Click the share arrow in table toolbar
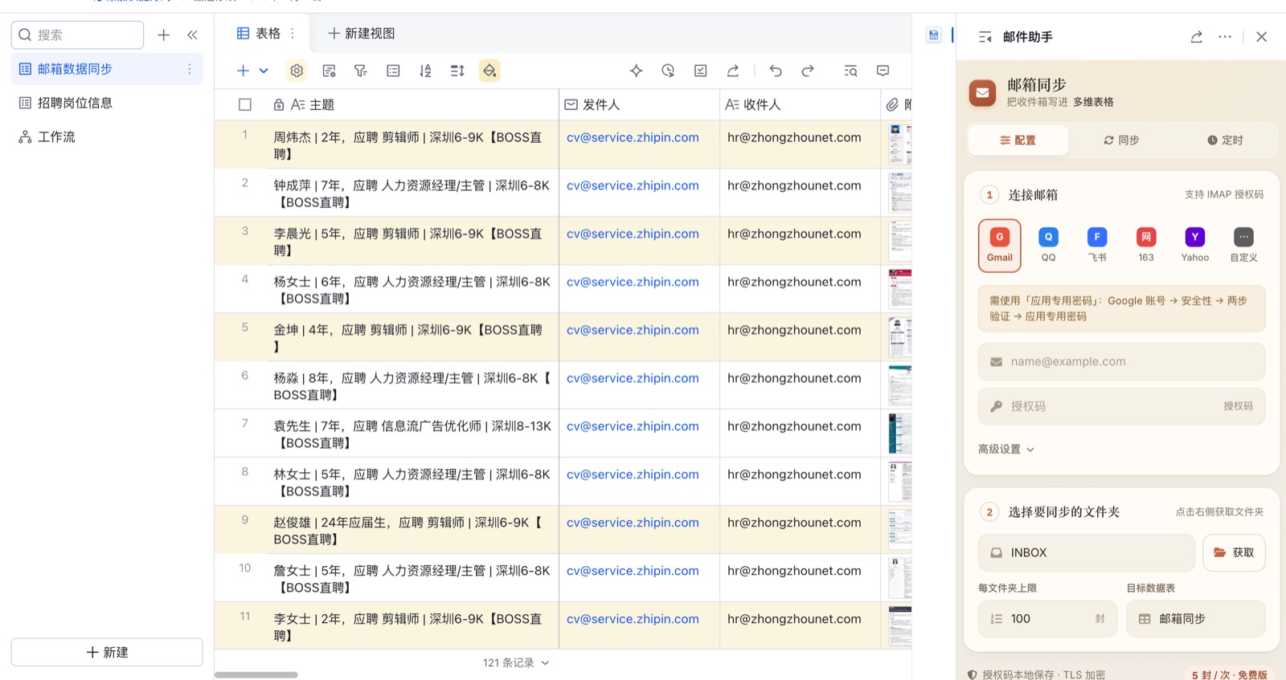 (733, 71)
